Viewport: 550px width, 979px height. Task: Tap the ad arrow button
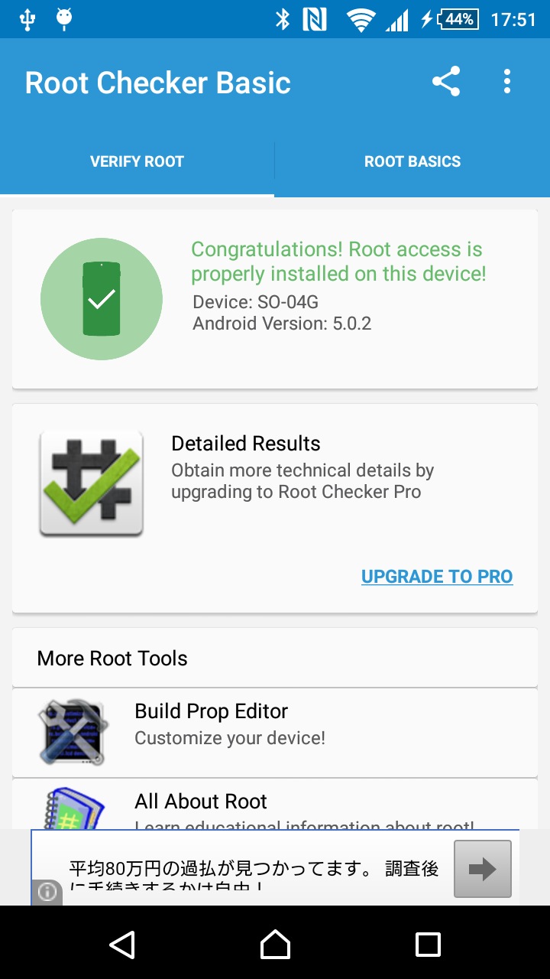point(483,869)
